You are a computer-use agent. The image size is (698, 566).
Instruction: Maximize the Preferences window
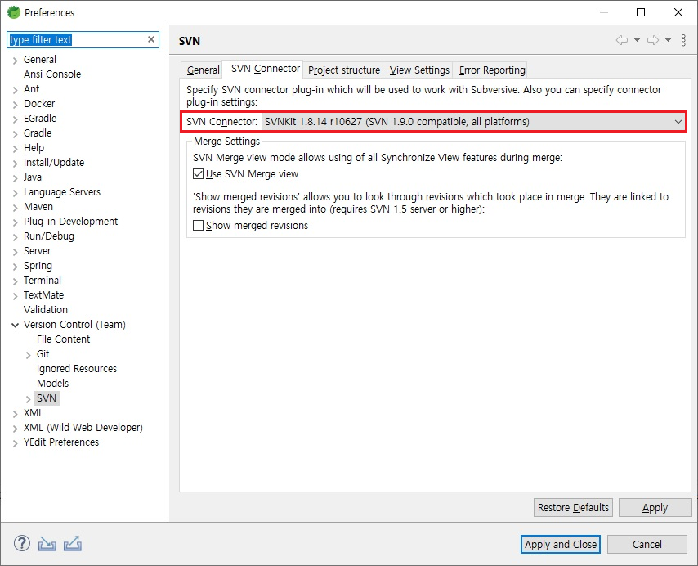[641, 12]
